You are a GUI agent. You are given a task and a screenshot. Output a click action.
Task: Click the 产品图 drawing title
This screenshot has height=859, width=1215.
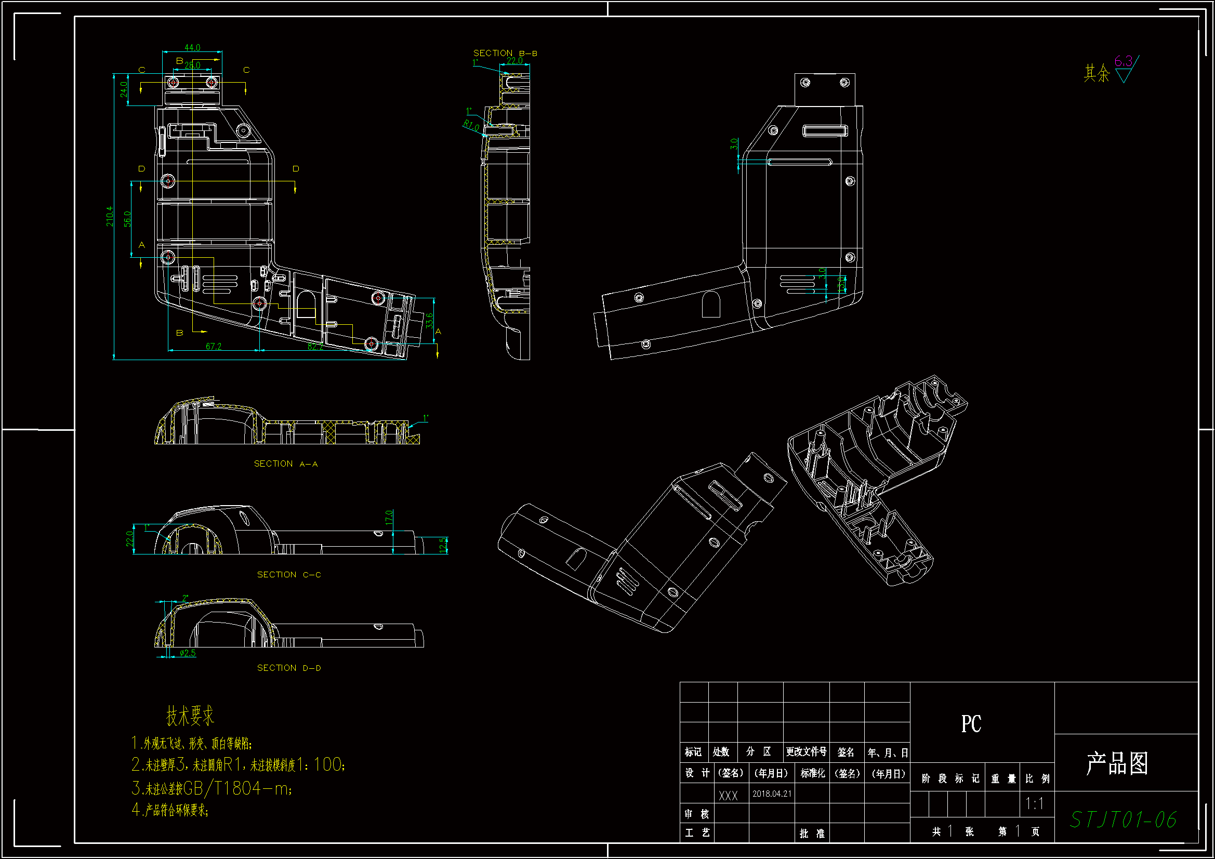[x=1117, y=764]
